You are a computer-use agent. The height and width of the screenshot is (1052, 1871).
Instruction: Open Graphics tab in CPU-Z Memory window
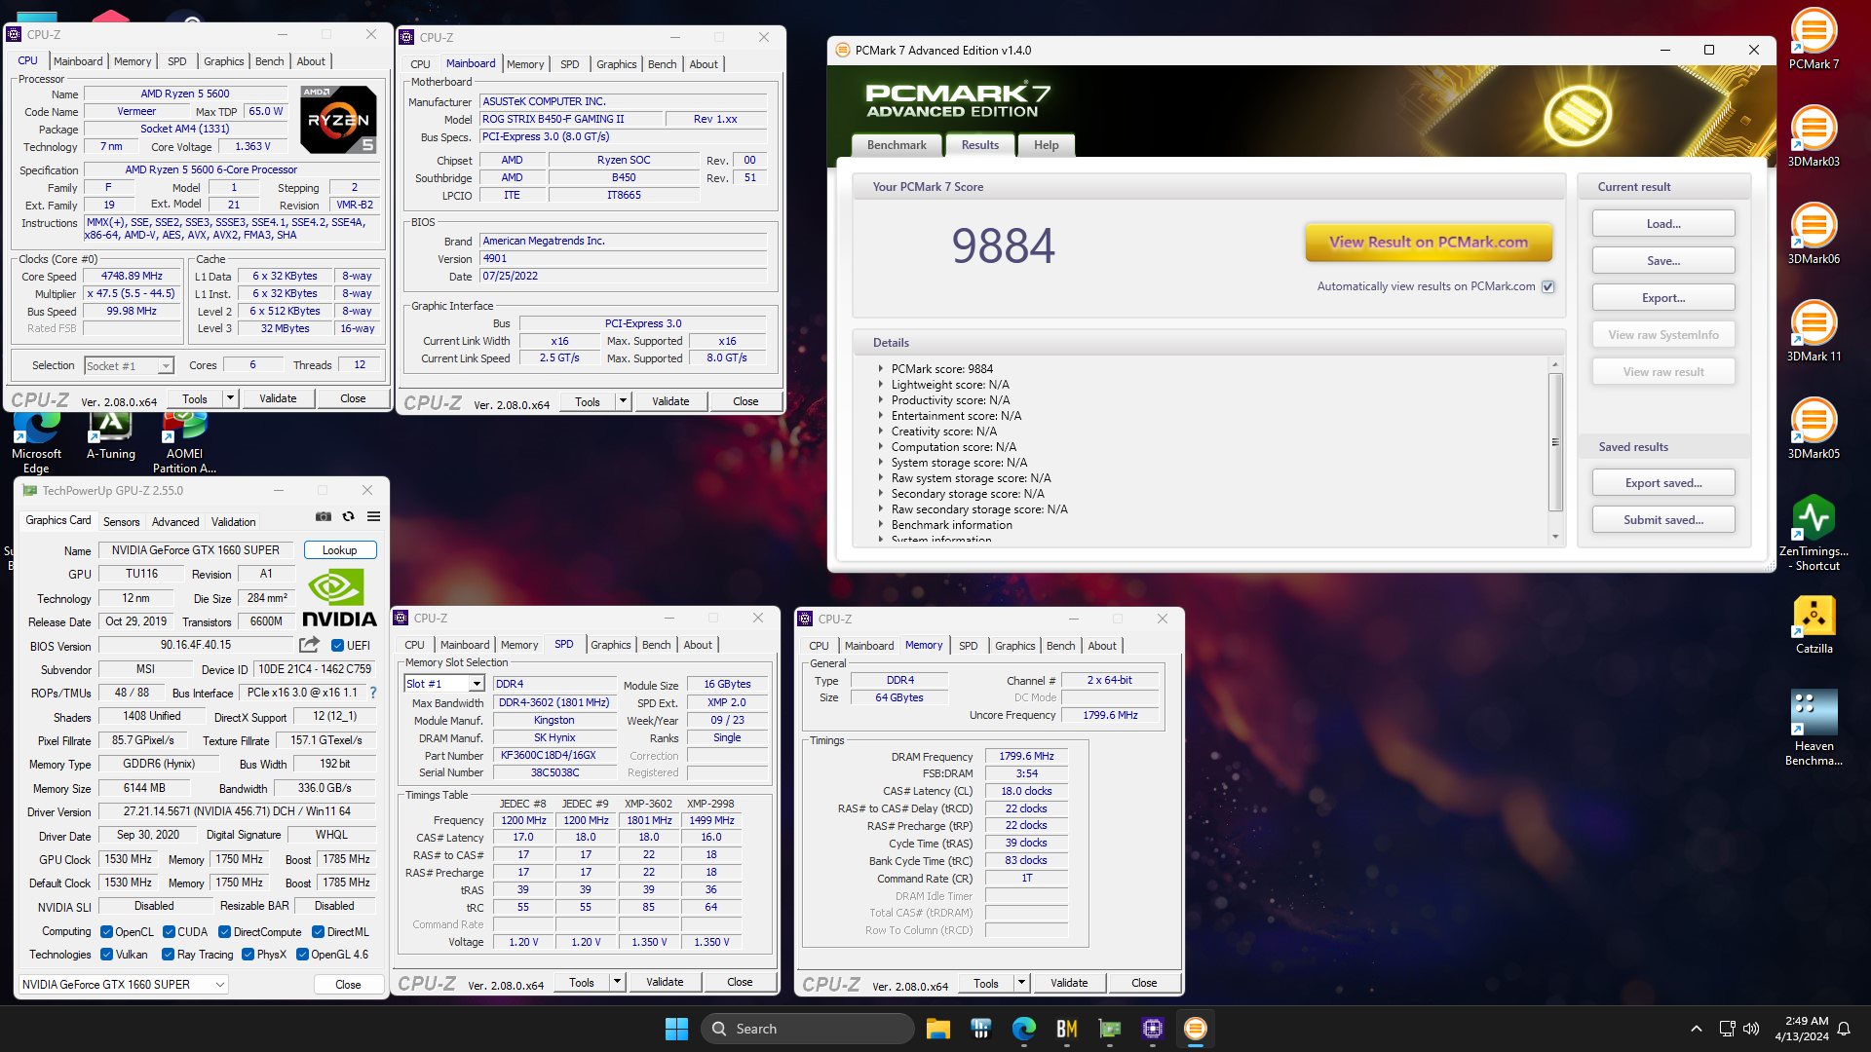(x=1015, y=646)
